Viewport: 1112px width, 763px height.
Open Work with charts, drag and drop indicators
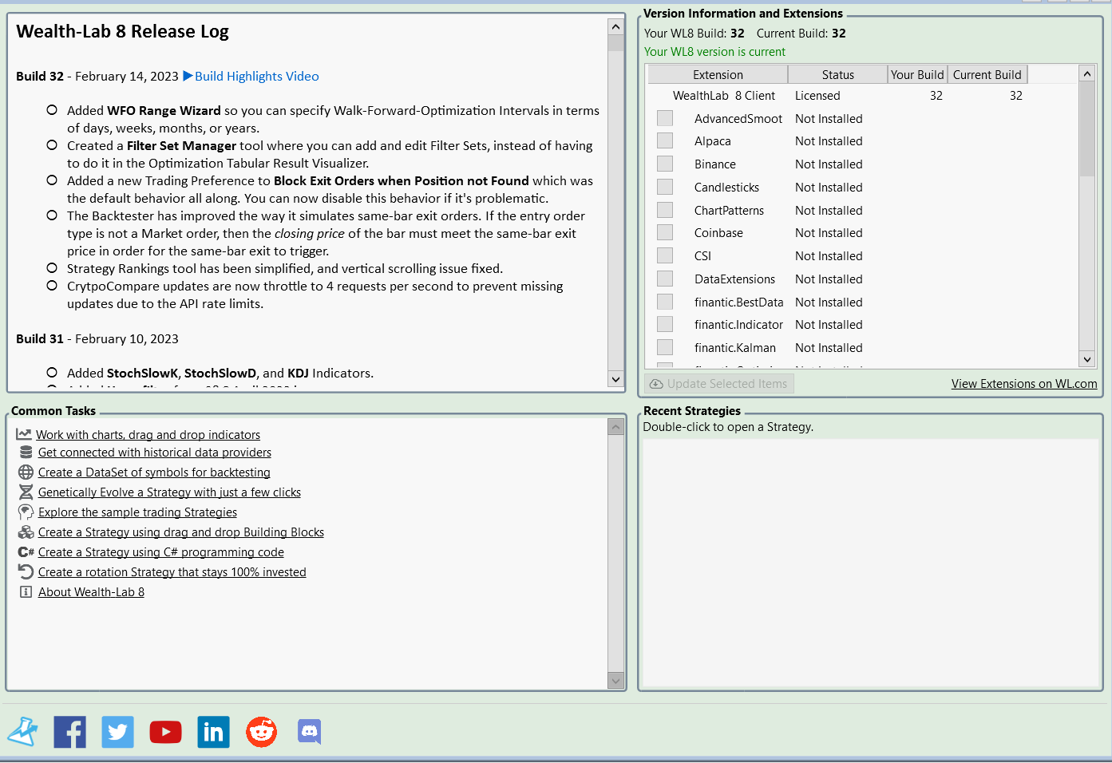148,435
